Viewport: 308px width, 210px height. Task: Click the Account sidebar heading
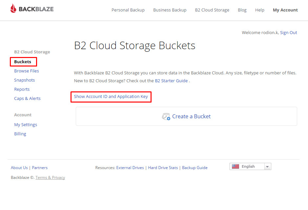click(x=23, y=115)
